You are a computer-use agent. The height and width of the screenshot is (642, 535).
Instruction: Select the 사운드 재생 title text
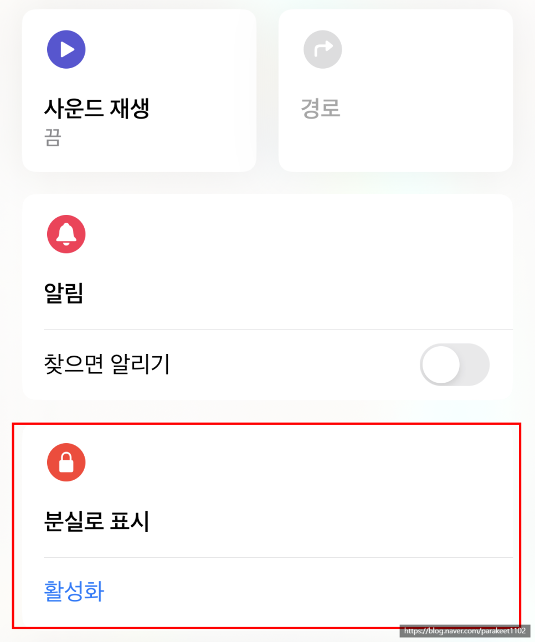point(96,109)
